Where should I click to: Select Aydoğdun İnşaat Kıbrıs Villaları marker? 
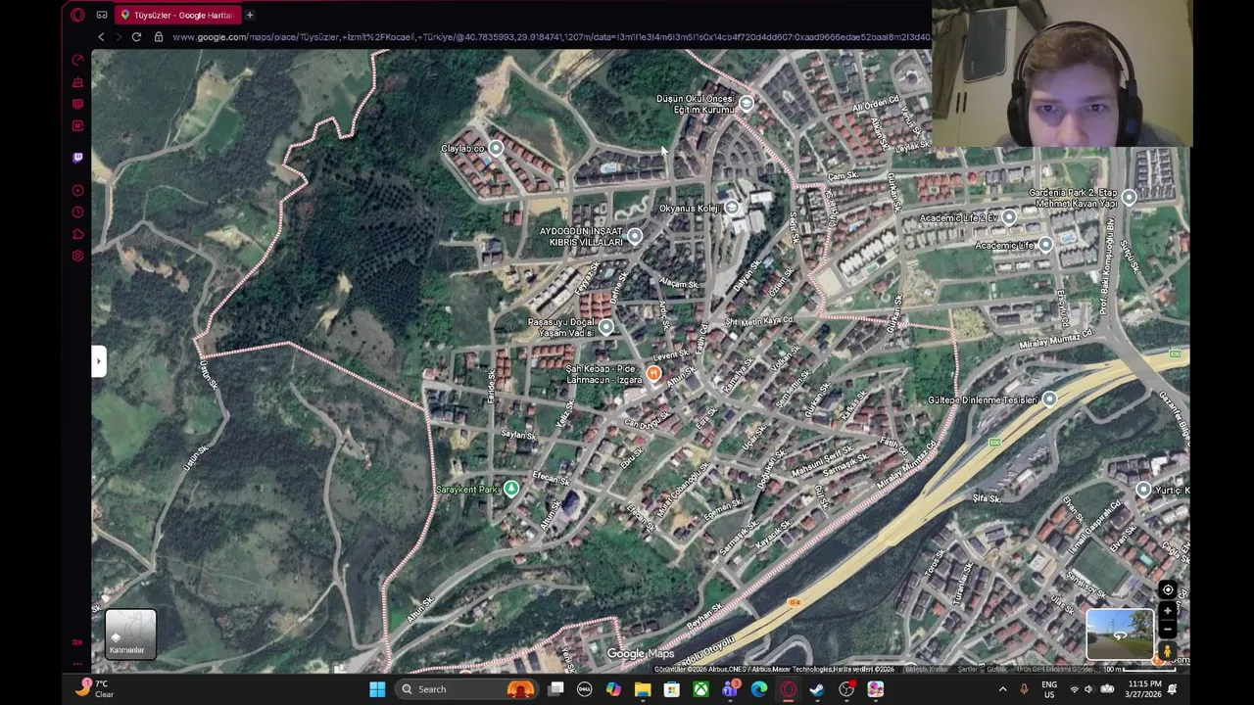(x=635, y=236)
